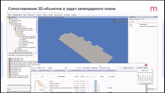Follow the 1.1.1 (Несущие колонны) breadcrumb link

click(59, 70)
